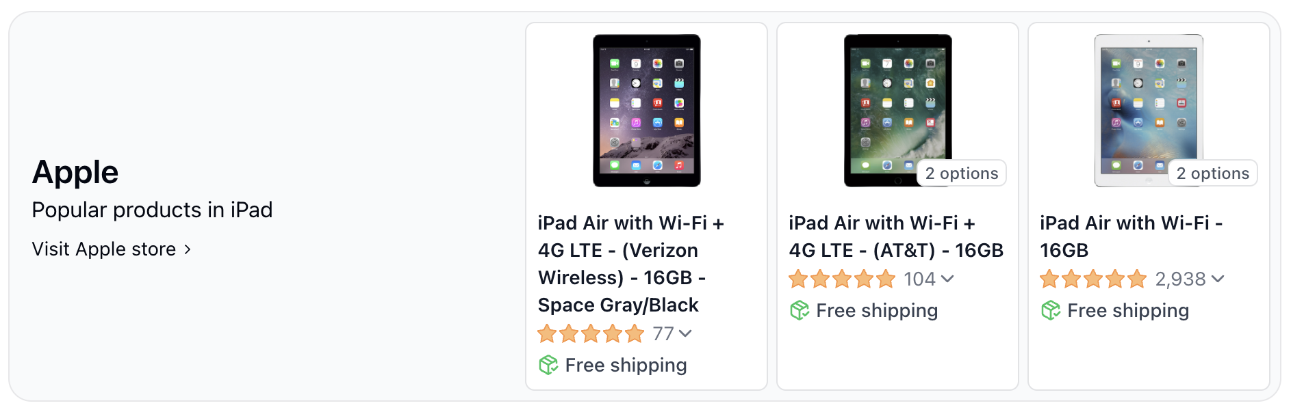The height and width of the screenshot is (414, 1291).
Task: Click the arrow icon next to Visit Apple store
Action: [x=188, y=249]
